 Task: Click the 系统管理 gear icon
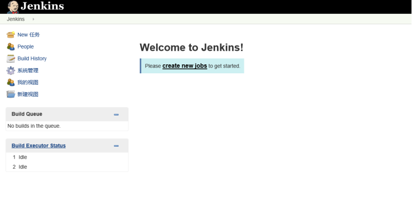(x=11, y=71)
